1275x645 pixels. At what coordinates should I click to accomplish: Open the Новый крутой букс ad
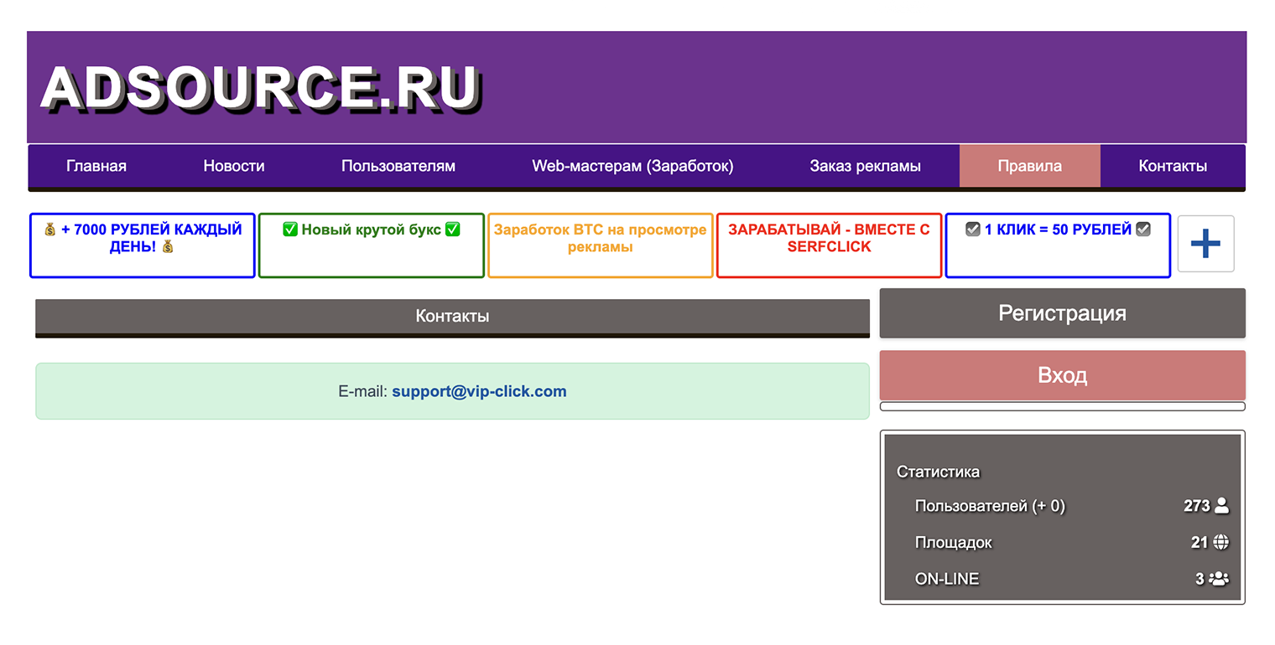[x=372, y=245]
